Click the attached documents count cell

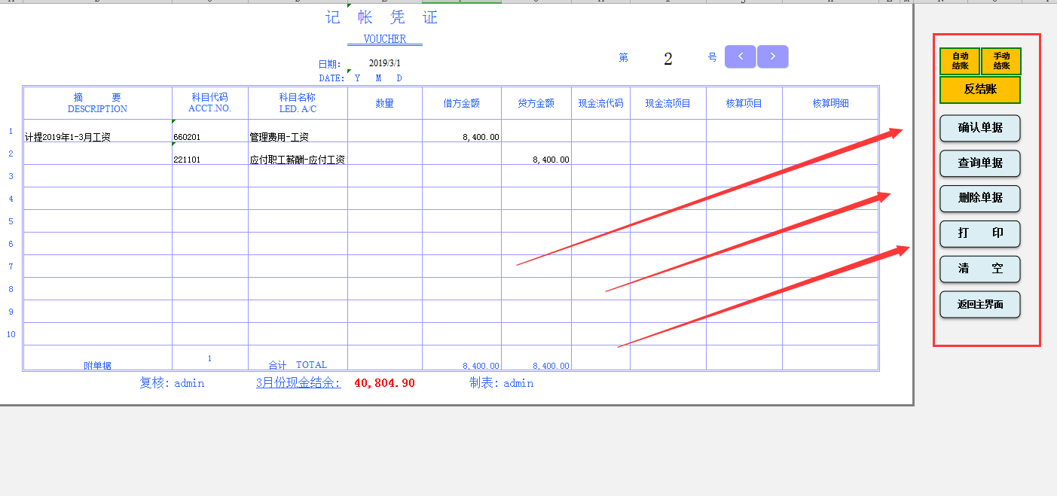209,358
